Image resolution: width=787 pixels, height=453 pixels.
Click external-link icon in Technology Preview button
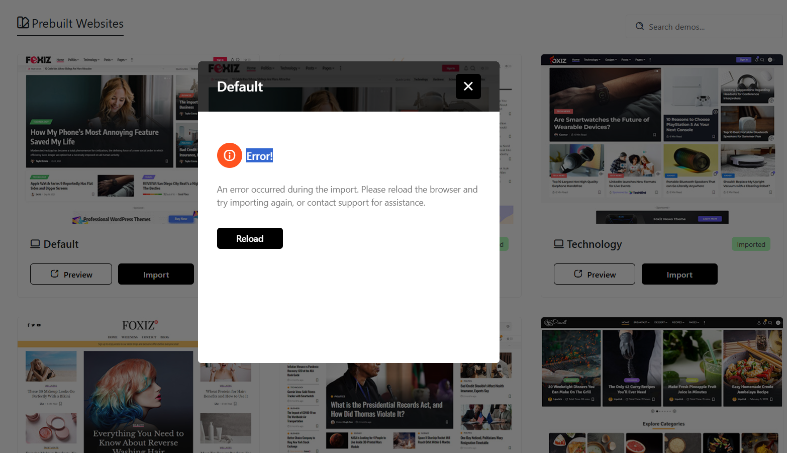(578, 274)
